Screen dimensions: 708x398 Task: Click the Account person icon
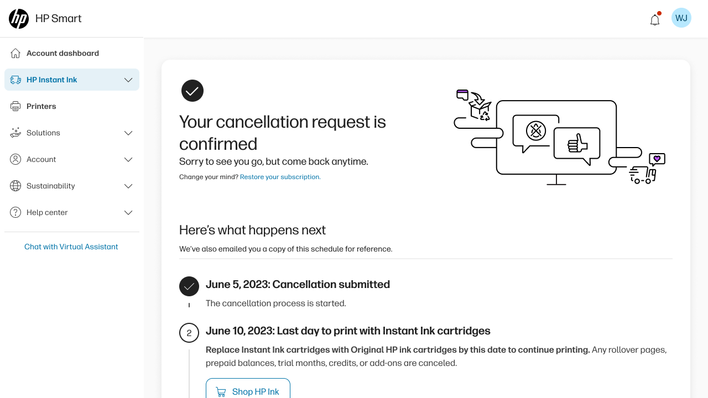click(15, 159)
